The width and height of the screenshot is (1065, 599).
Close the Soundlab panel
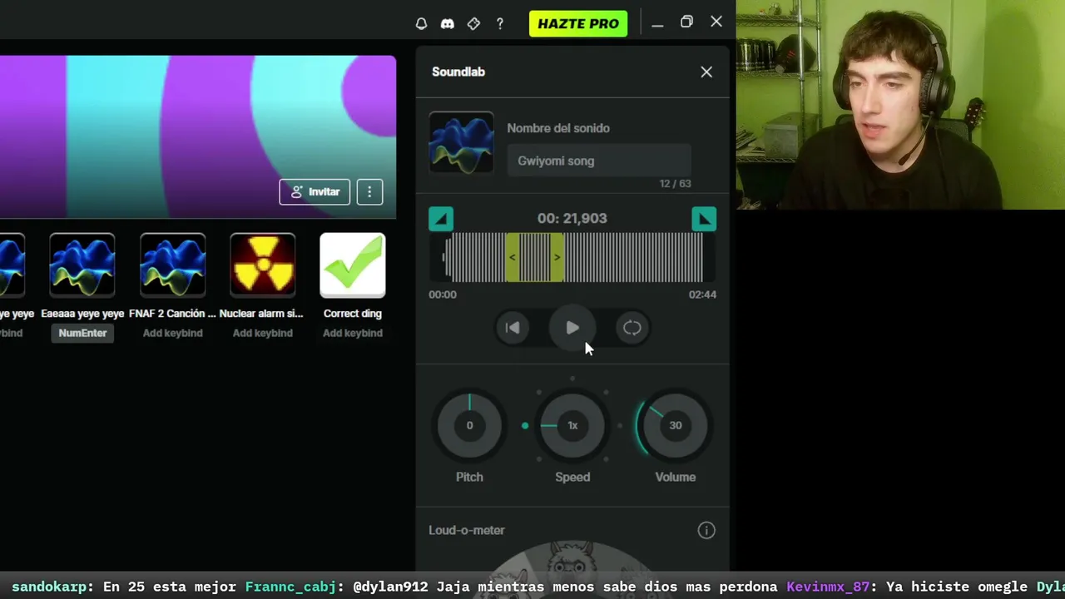click(x=706, y=72)
